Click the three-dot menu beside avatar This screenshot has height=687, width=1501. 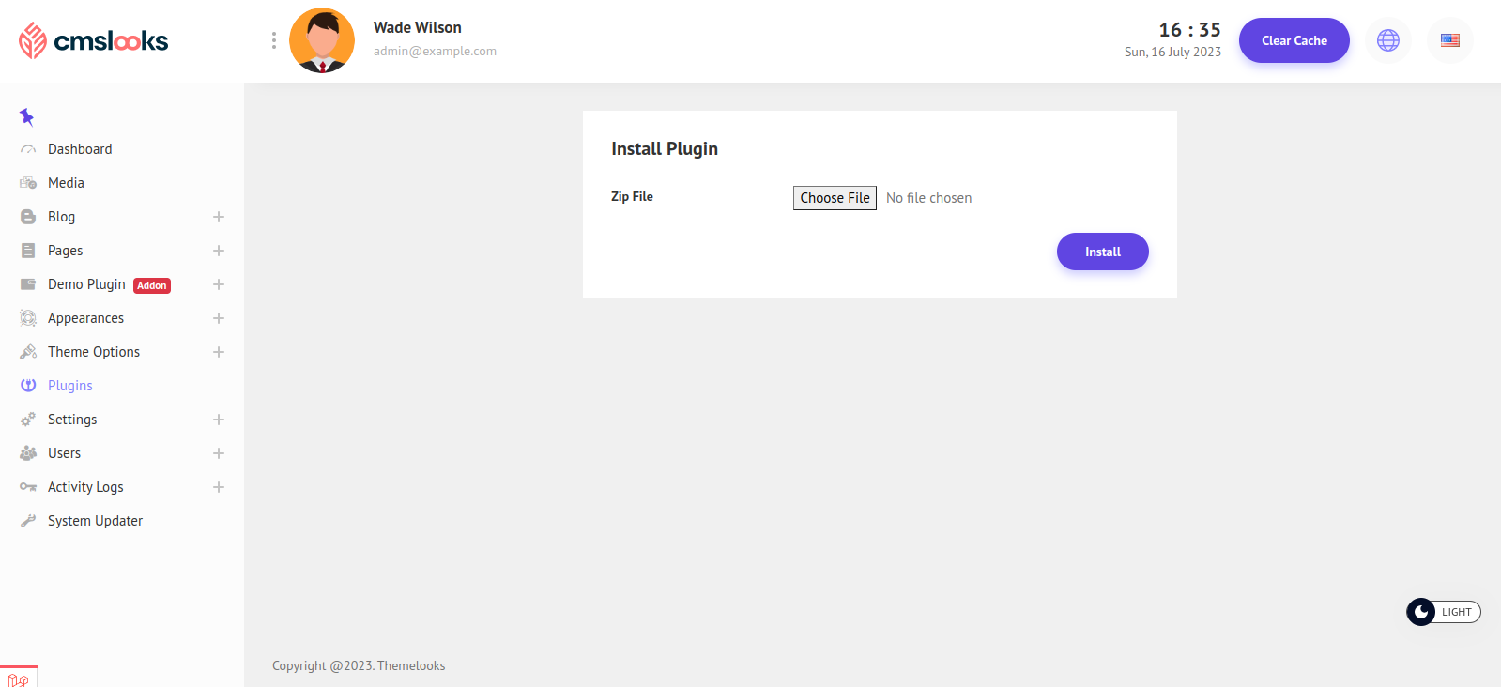[x=273, y=40]
